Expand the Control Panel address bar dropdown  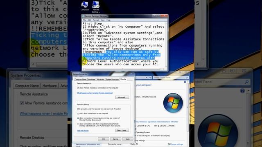(x=147, y=78)
